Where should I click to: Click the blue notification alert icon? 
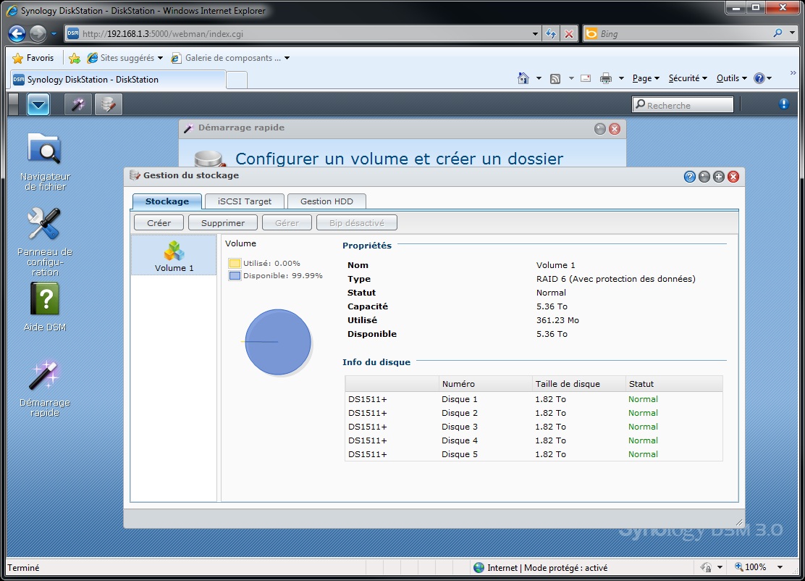point(784,104)
